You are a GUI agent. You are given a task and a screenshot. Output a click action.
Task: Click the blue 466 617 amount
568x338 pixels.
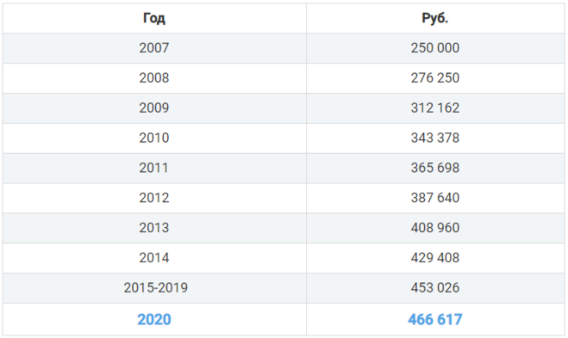point(434,320)
